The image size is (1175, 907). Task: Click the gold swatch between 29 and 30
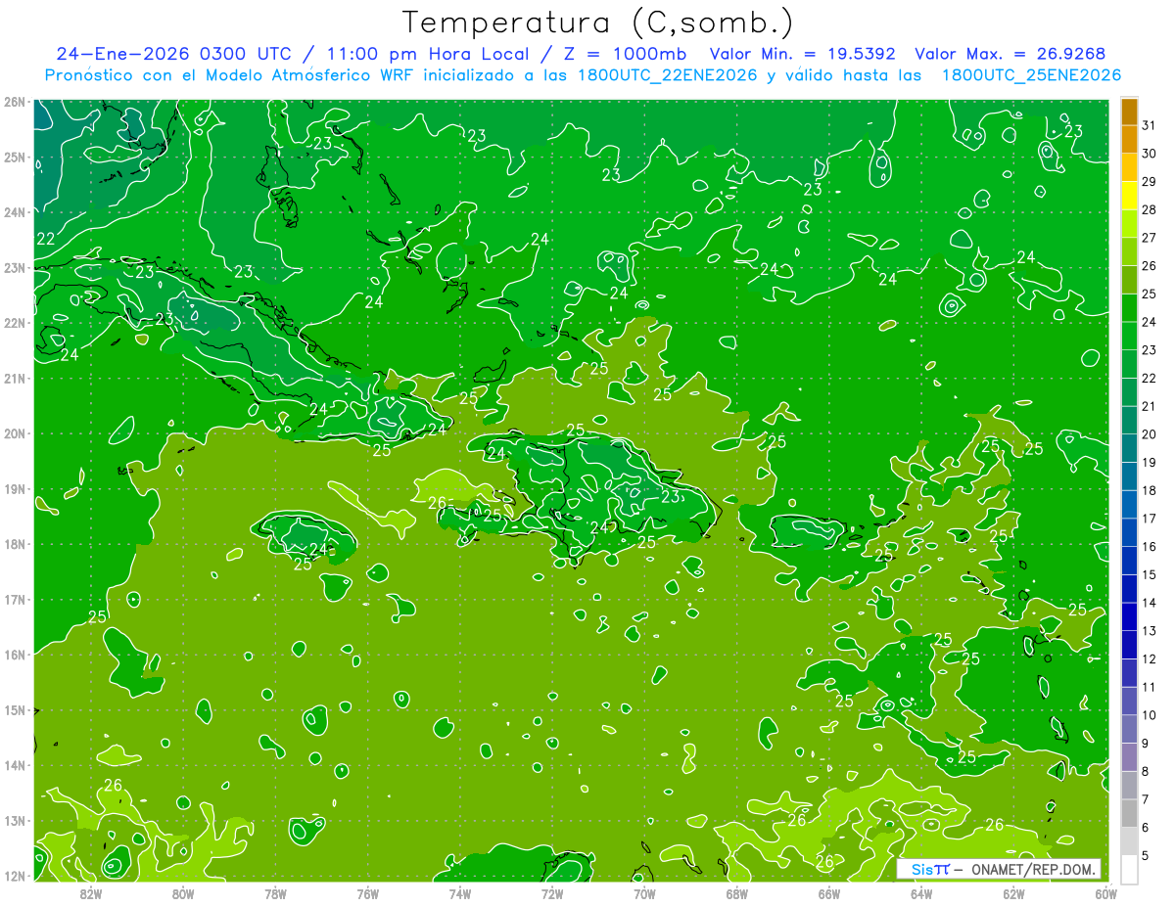point(1130,167)
